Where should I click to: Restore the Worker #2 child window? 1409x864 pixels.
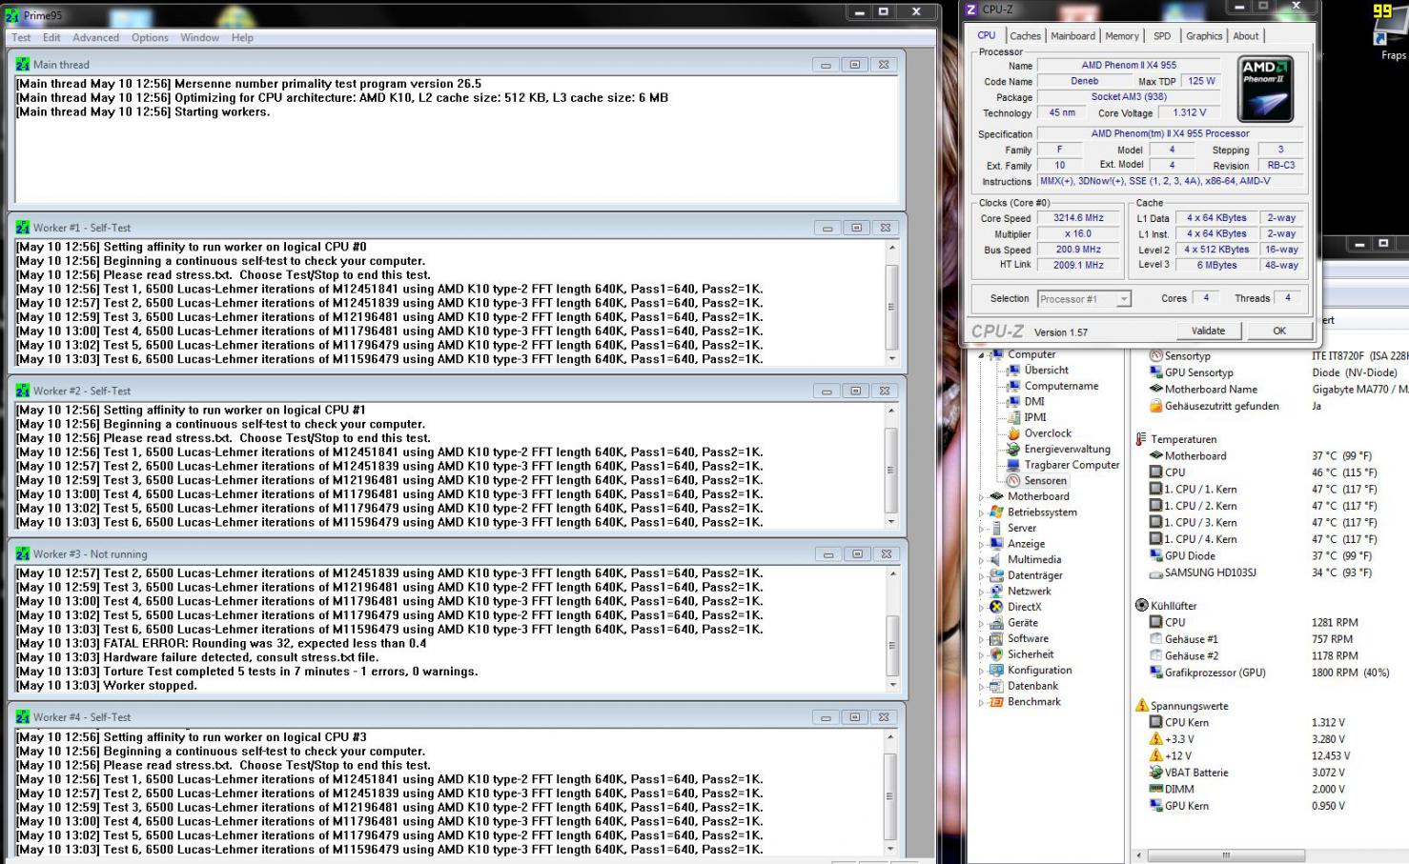click(856, 391)
